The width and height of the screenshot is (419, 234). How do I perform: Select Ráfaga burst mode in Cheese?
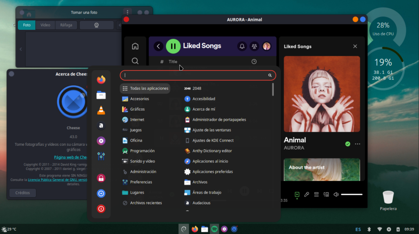[66, 25]
